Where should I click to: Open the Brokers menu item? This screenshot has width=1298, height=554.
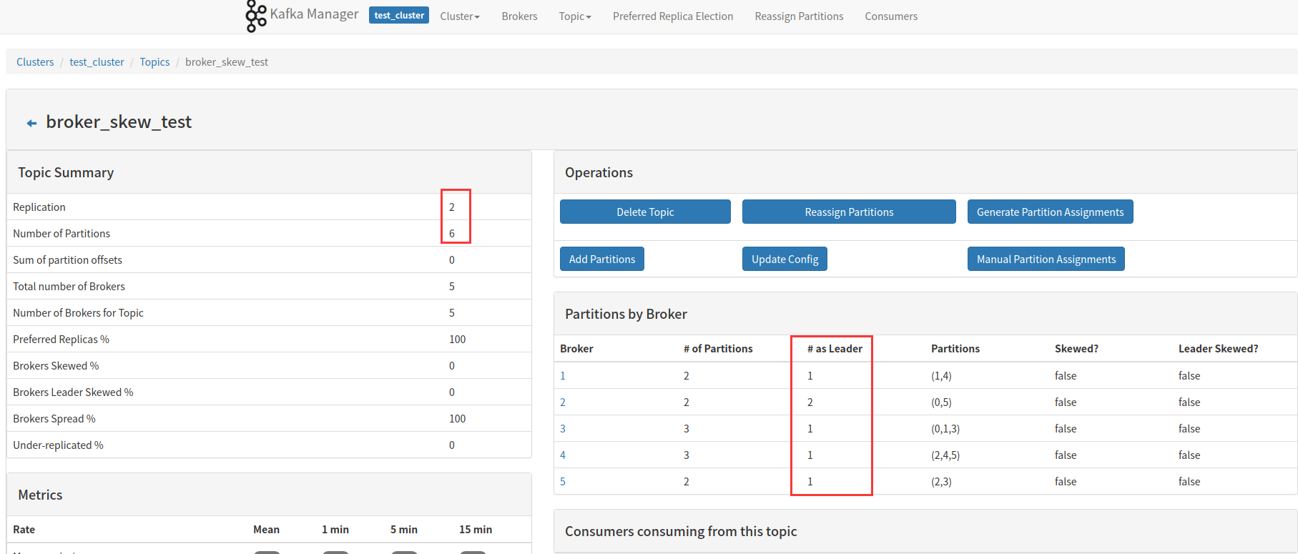tap(519, 16)
